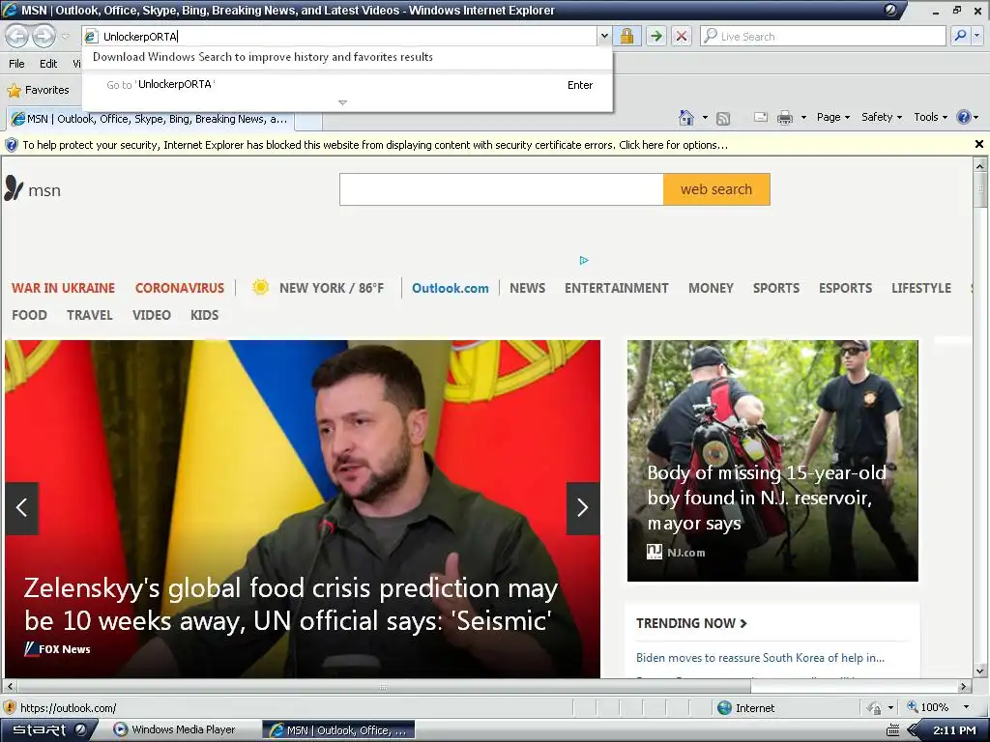Open the Safety menu

pyautogui.click(x=882, y=117)
